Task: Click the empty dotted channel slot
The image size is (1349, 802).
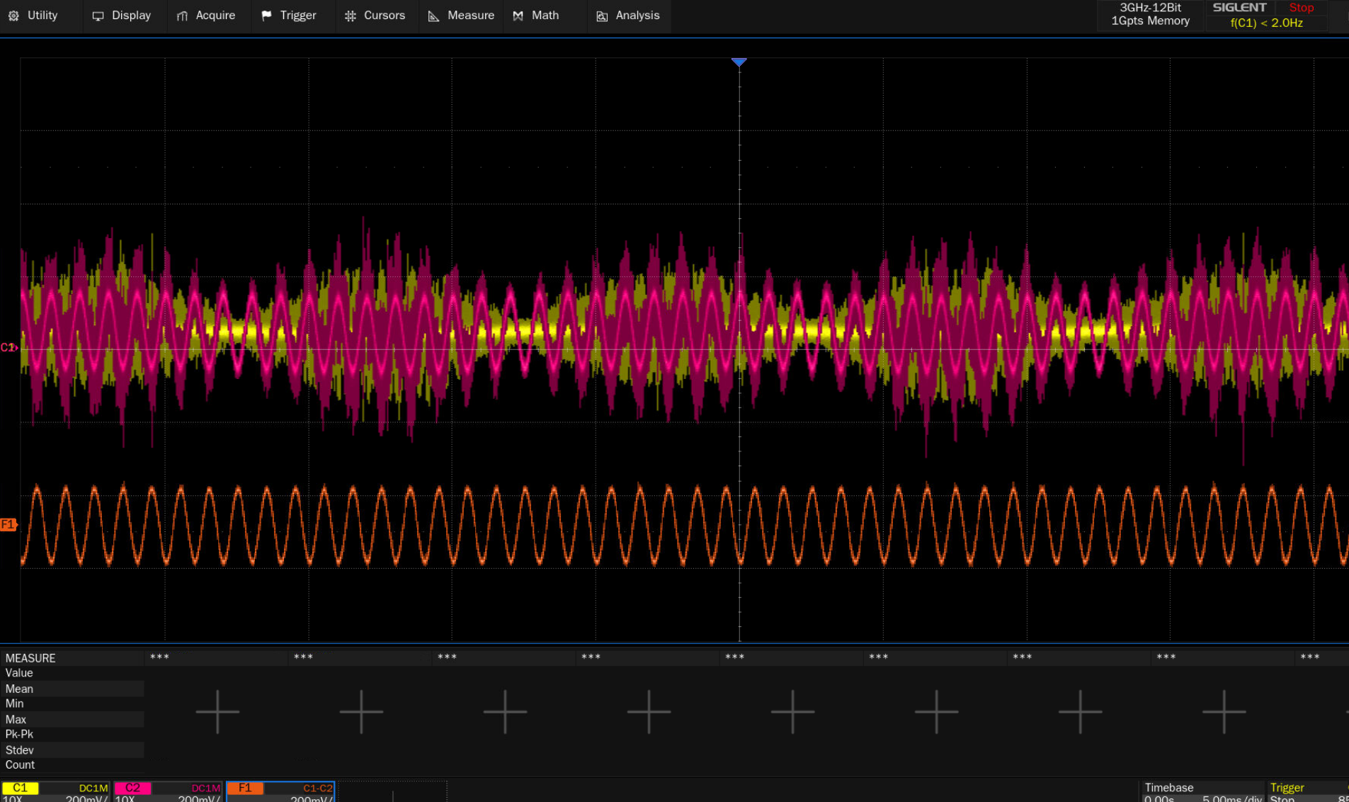Action: (392, 792)
